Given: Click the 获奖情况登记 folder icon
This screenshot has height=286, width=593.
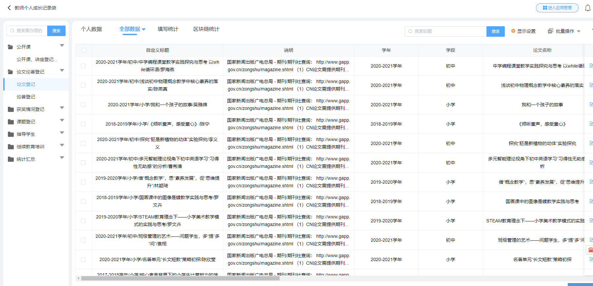Looking at the screenshot, I should point(10,109).
